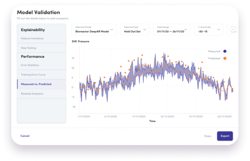Click the Performance section header
Screen dimensions: 250x161
(33, 56)
